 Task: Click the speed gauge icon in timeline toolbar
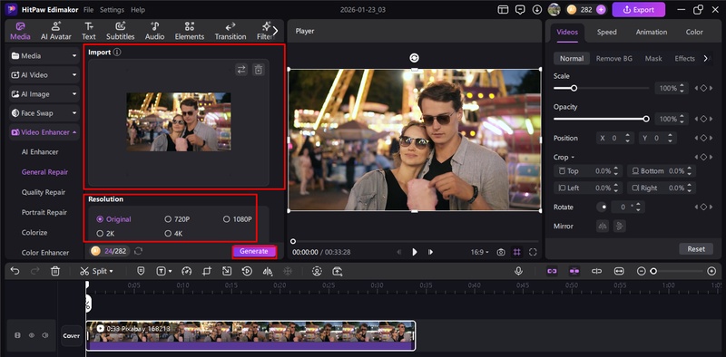[x=186, y=271]
